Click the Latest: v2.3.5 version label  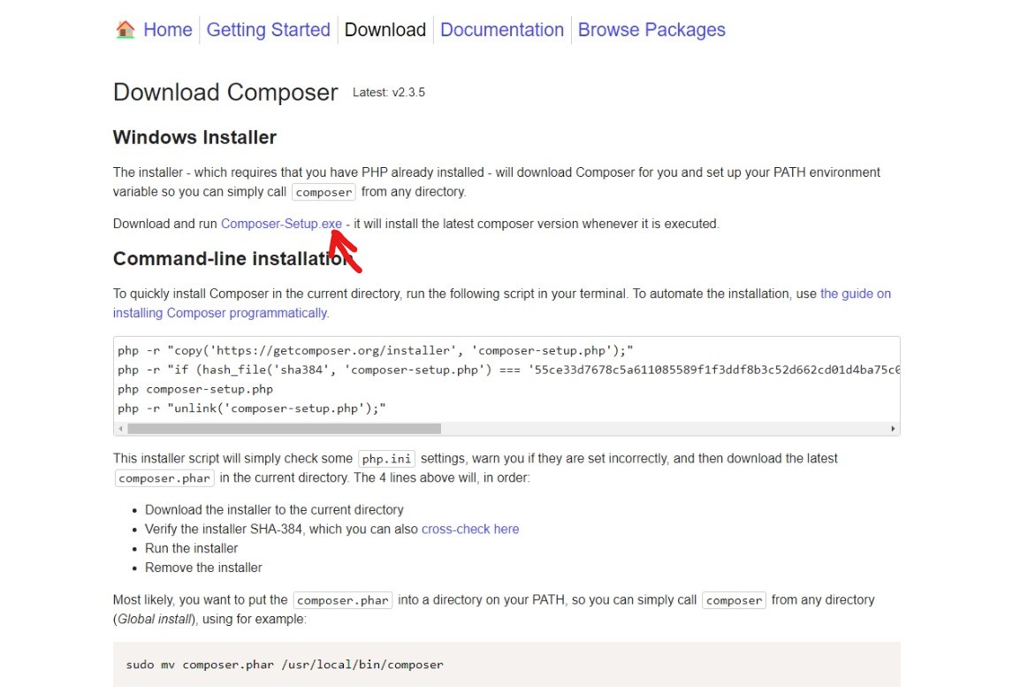tap(389, 93)
